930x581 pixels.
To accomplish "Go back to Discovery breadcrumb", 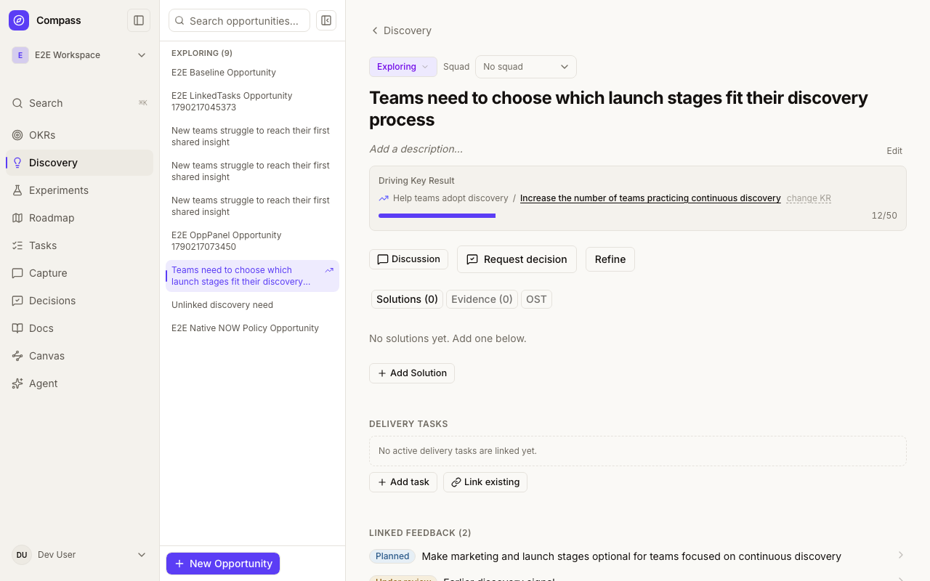I will [x=401, y=31].
